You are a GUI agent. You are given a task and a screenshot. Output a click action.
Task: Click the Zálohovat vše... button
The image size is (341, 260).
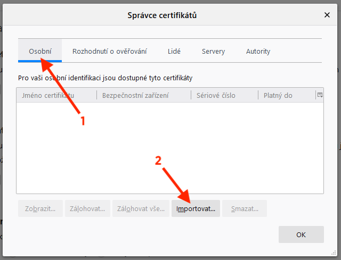141,209
